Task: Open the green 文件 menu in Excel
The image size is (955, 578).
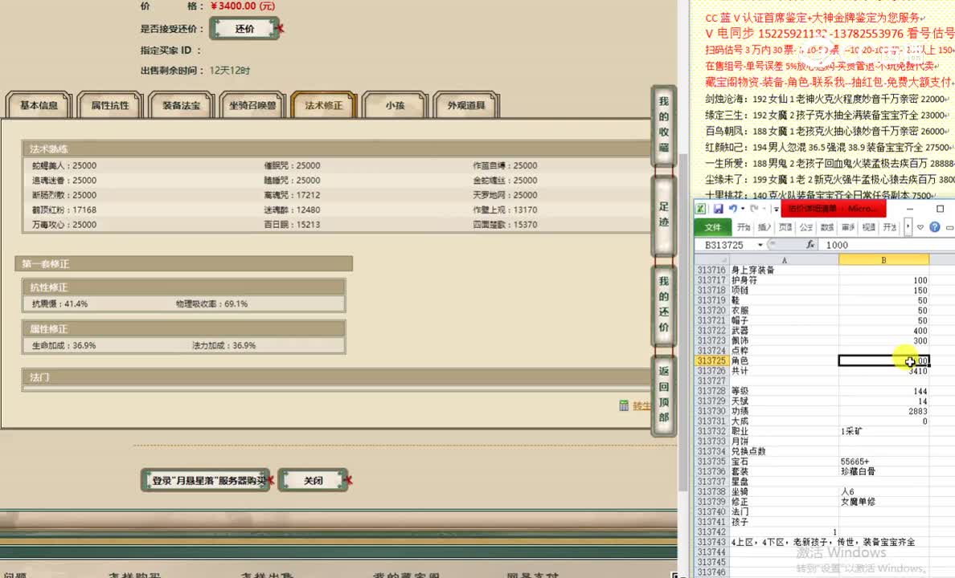Action: point(712,227)
